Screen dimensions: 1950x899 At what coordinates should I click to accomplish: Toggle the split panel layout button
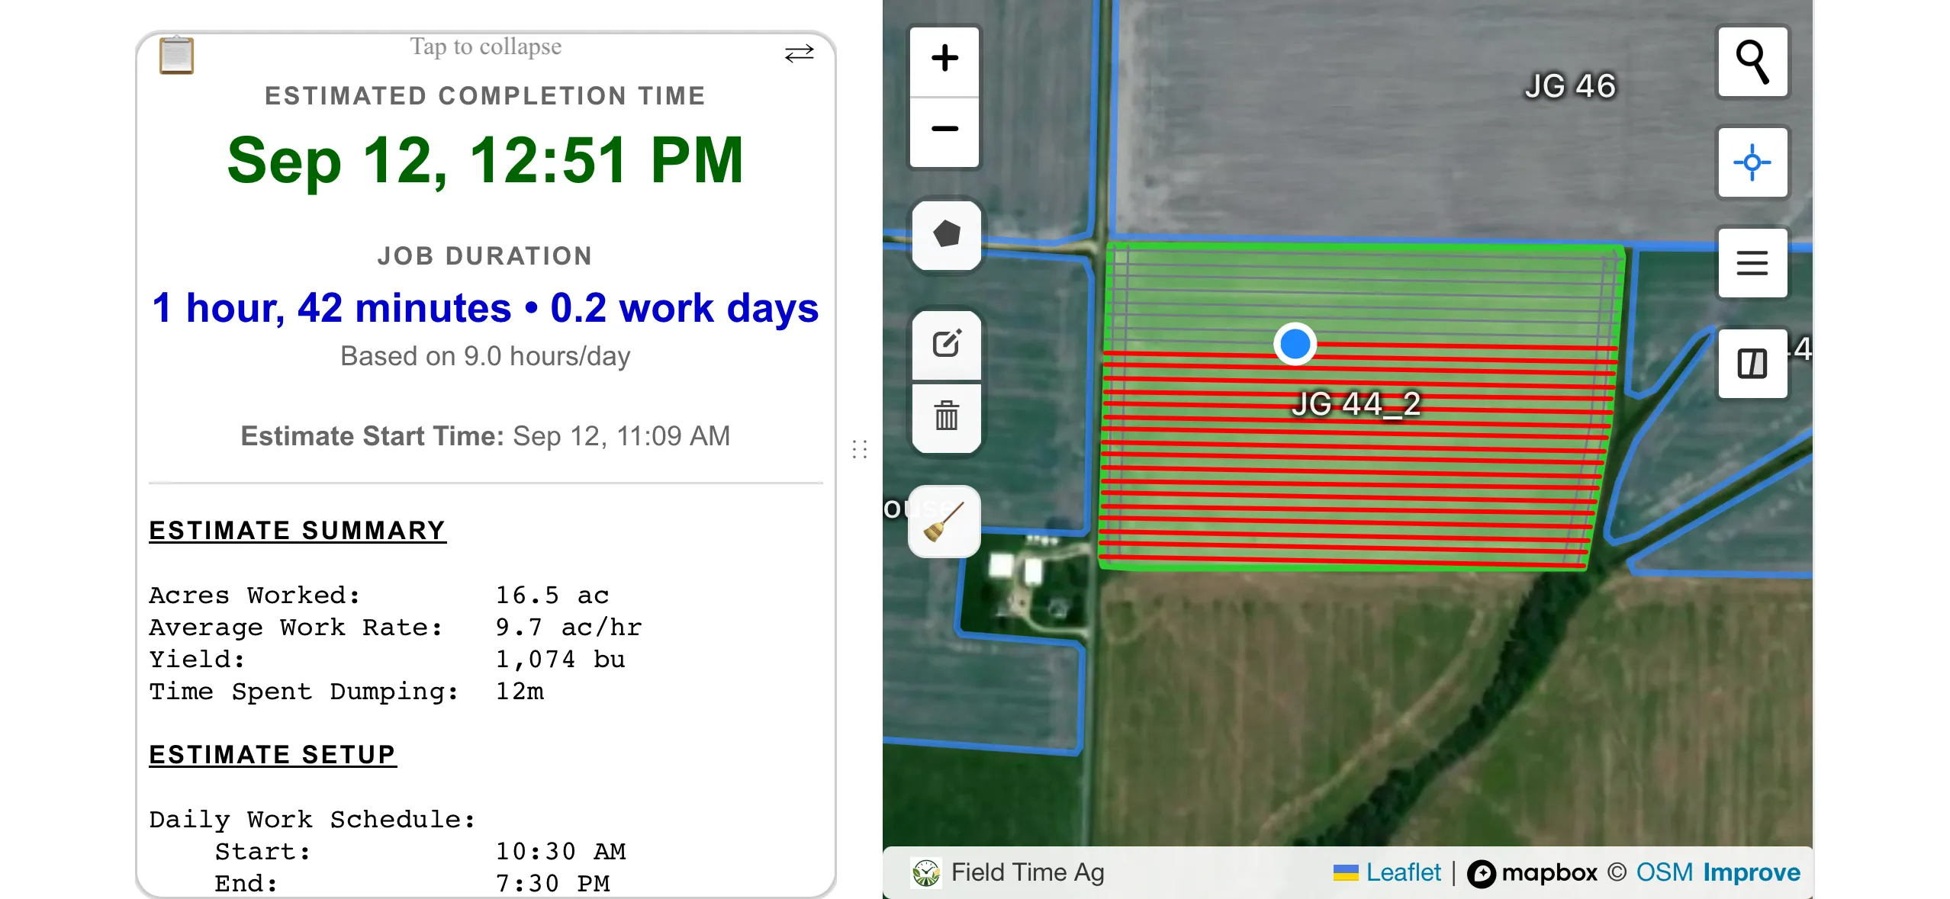pyautogui.click(x=1752, y=364)
